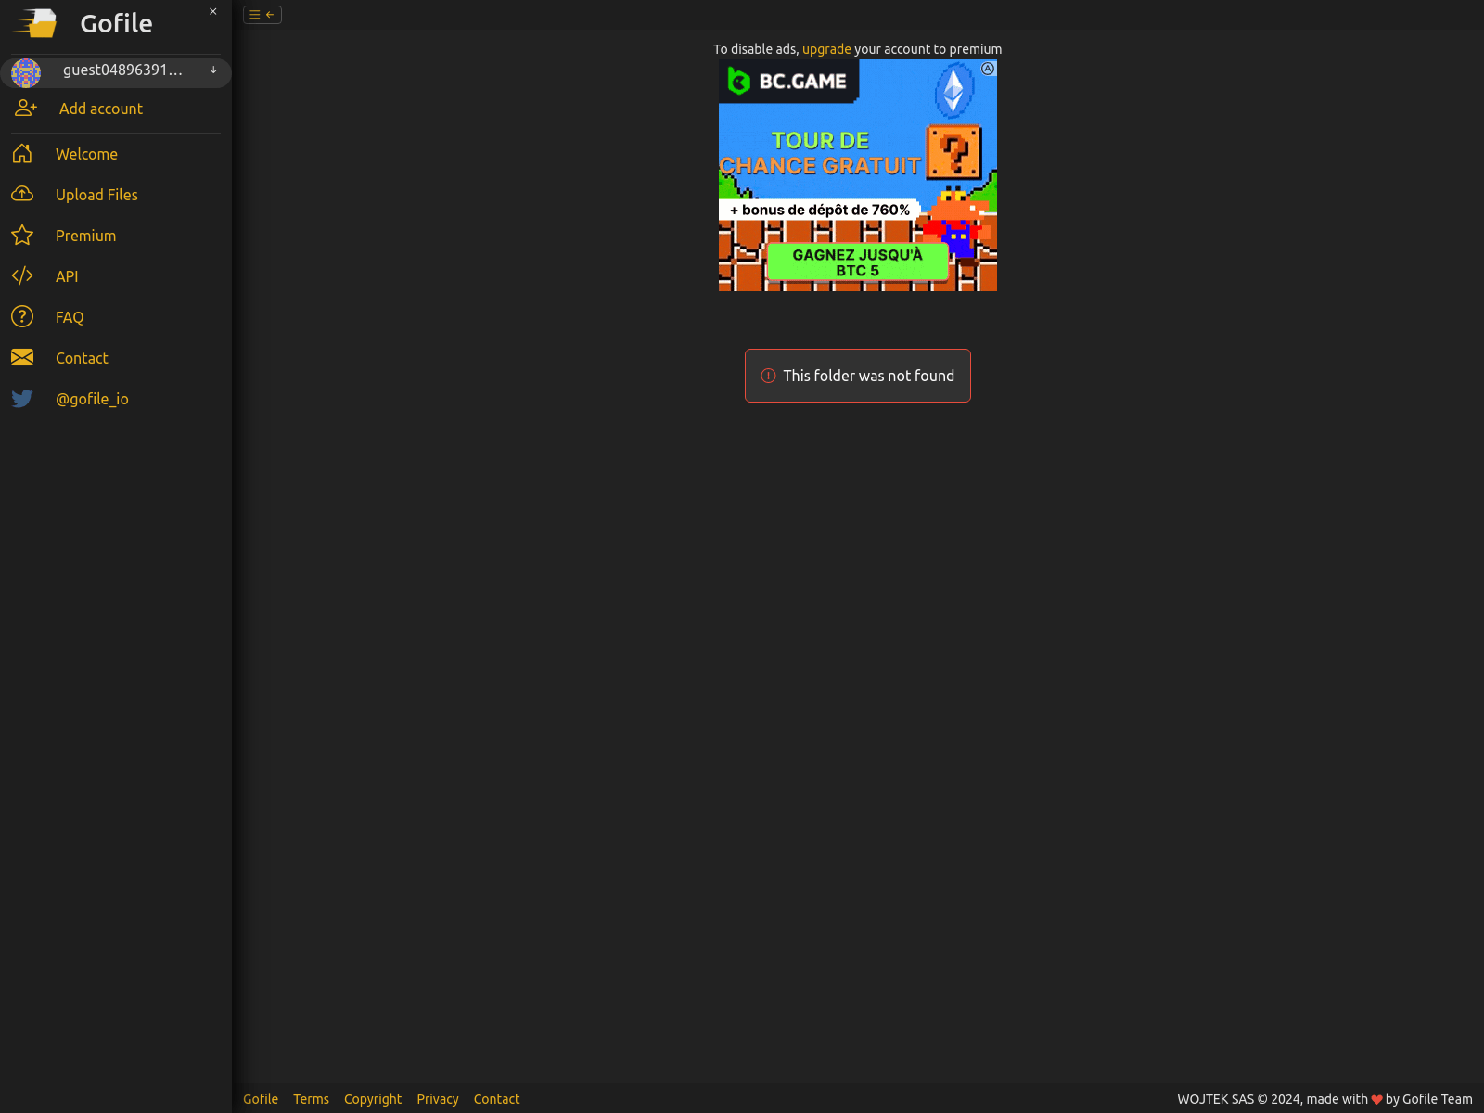Toggle the sidebar collapse button

(262, 15)
